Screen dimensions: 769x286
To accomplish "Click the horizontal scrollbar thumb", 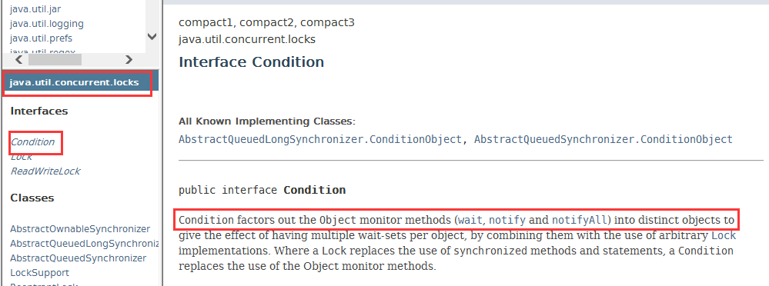I will [x=55, y=60].
